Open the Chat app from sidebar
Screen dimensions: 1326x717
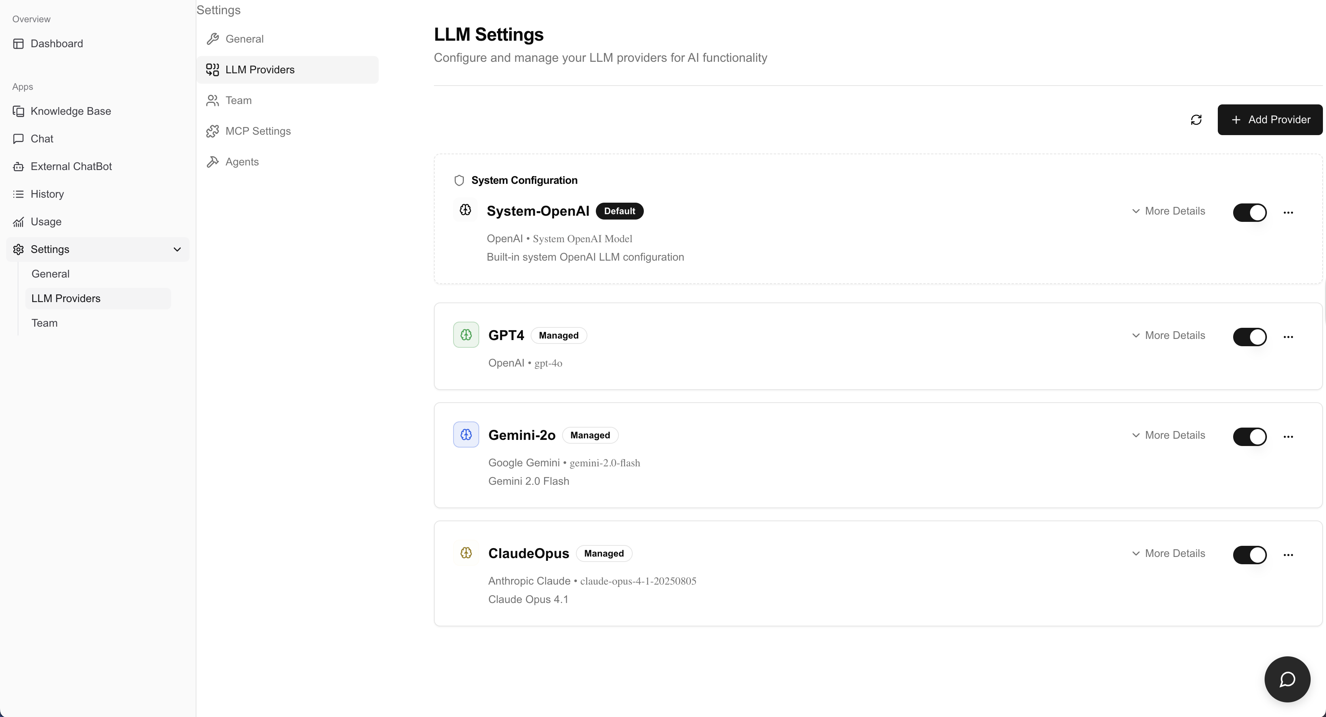pyautogui.click(x=41, y=139)
